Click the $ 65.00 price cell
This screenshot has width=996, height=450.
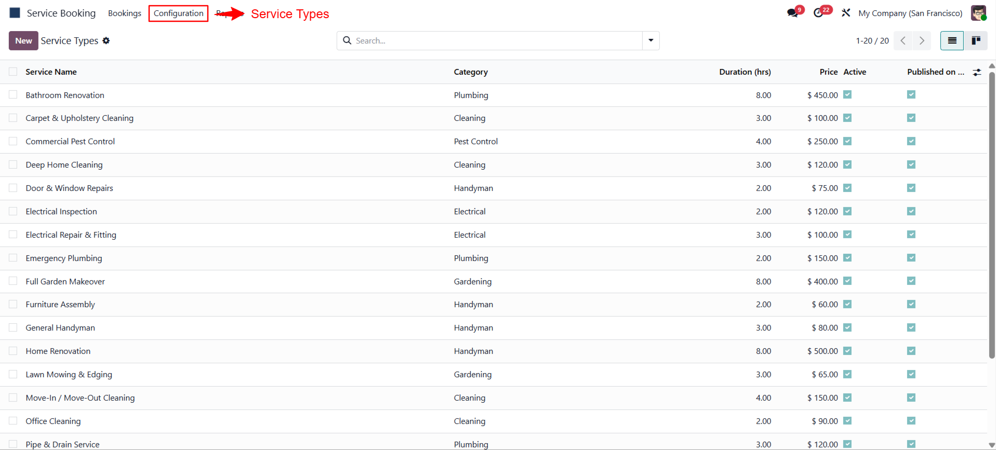pos(825,374)
